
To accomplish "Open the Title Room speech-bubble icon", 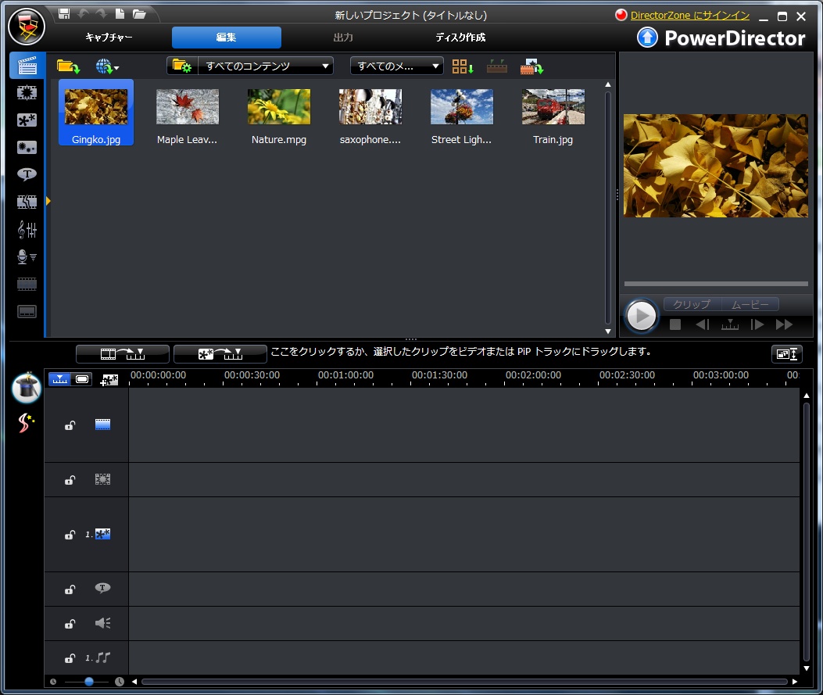I will (27, 174).
